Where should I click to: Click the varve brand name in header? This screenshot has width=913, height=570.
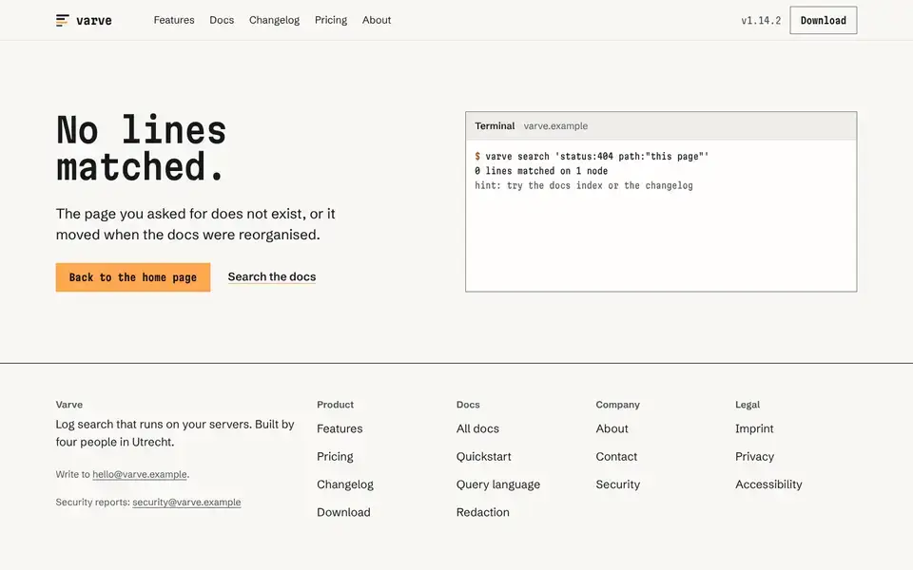94,20
